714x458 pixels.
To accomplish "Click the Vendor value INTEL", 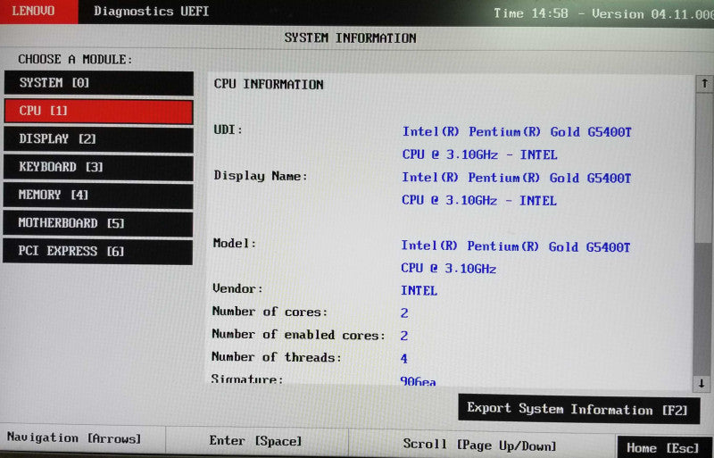I will 419,291.
